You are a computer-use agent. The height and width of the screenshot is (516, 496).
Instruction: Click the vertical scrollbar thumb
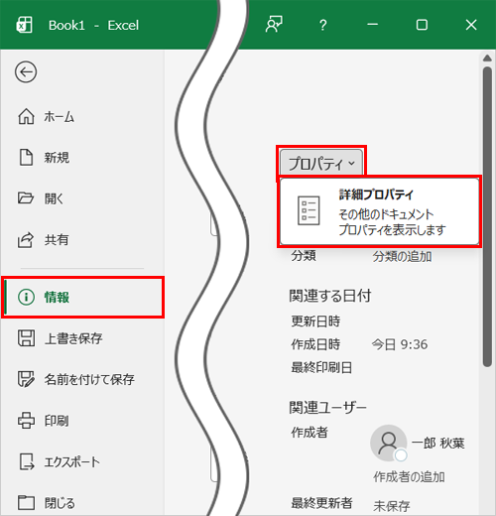tap(487, 216)
